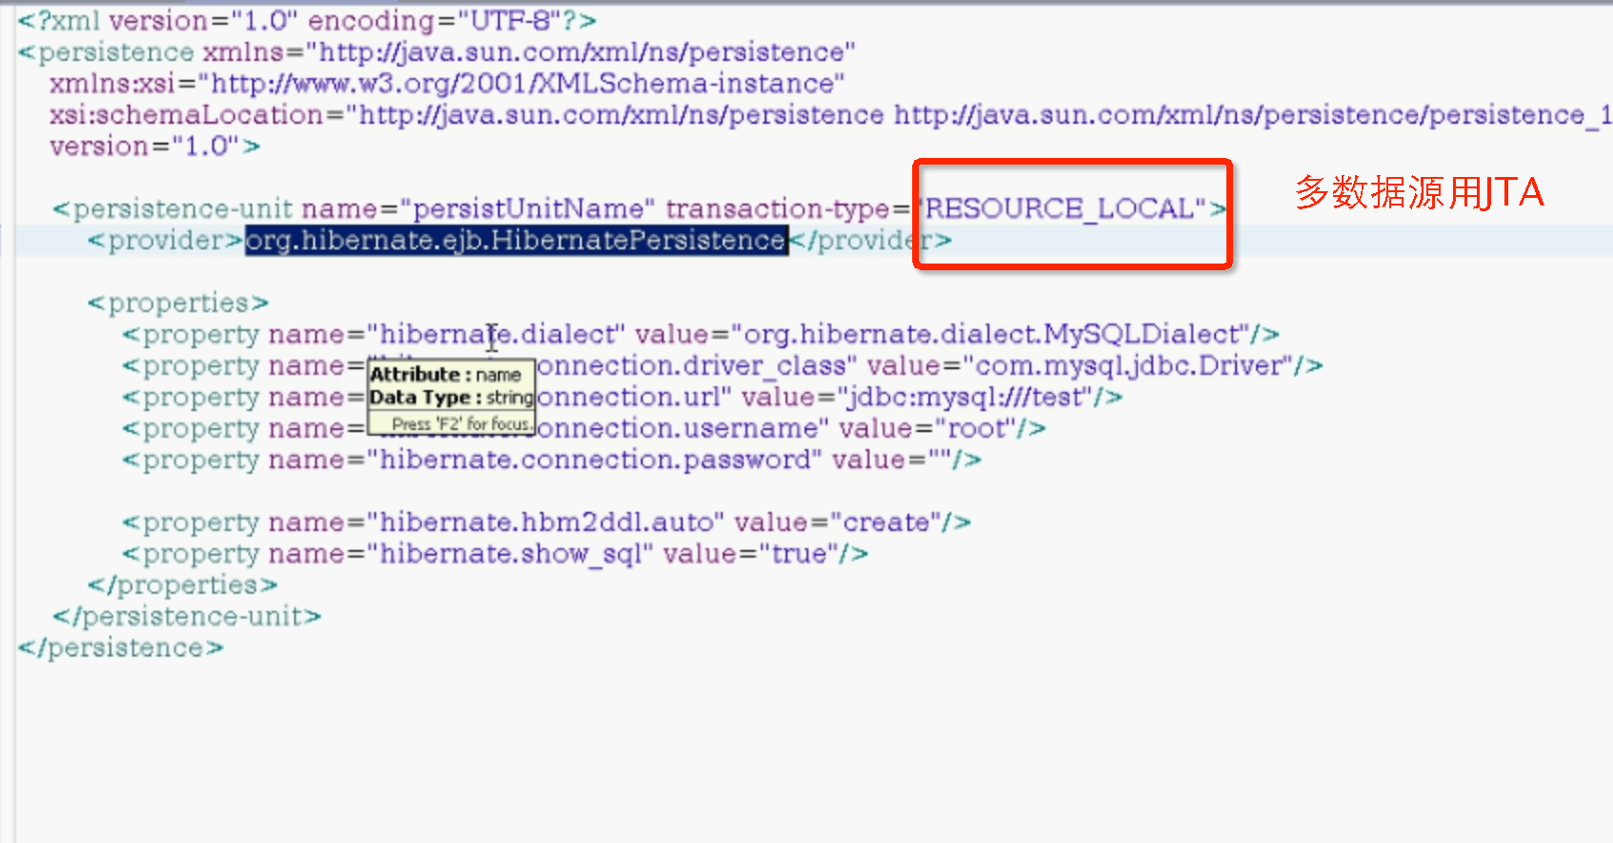Click the "Press 'F2' for focus" tooltip hint
1613x843 pixels.
tap(460, 424)
